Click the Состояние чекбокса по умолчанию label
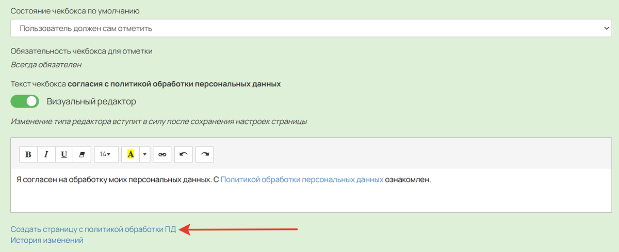The height and width of the screenshot is (252, 619). [x=75, y=11]
